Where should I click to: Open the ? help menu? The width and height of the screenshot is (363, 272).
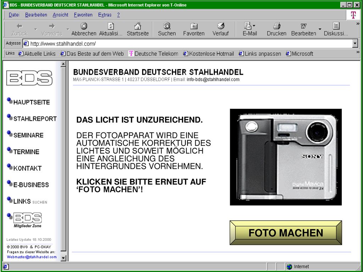click(x=118, y=15)
